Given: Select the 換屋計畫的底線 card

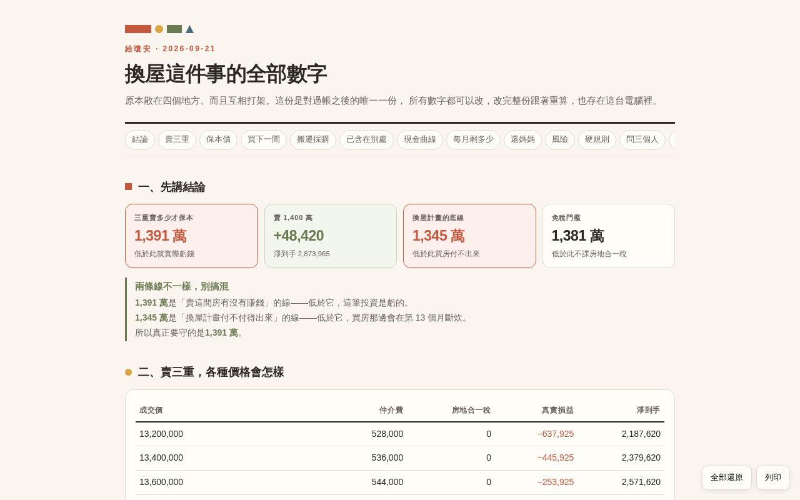Looking at the screenshot, I should click(469, 236).
